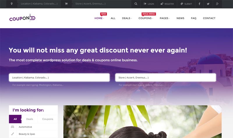
Task: Click the shopping cart store icon
Action: 66,4
